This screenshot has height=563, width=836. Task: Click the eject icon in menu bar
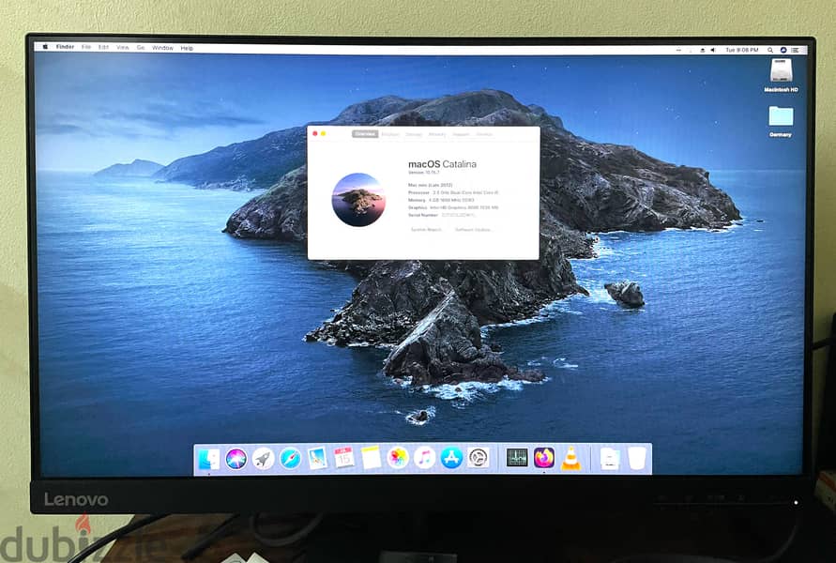pos(702,50)
